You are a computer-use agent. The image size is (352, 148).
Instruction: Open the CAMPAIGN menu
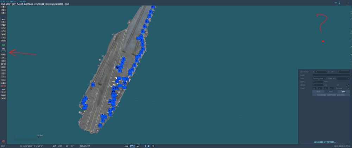pyautogui.click(x=29, y=4)
